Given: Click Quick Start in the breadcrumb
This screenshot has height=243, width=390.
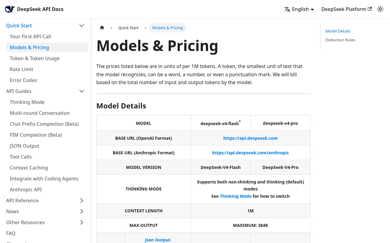Looking at the screenshot, I should pyautogui.click(x=128, y=28).
